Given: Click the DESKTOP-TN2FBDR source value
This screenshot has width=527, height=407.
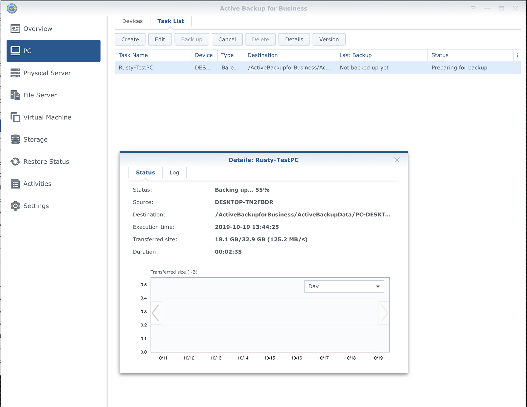Looking at the screenshot, I should (x=244, y=202).
